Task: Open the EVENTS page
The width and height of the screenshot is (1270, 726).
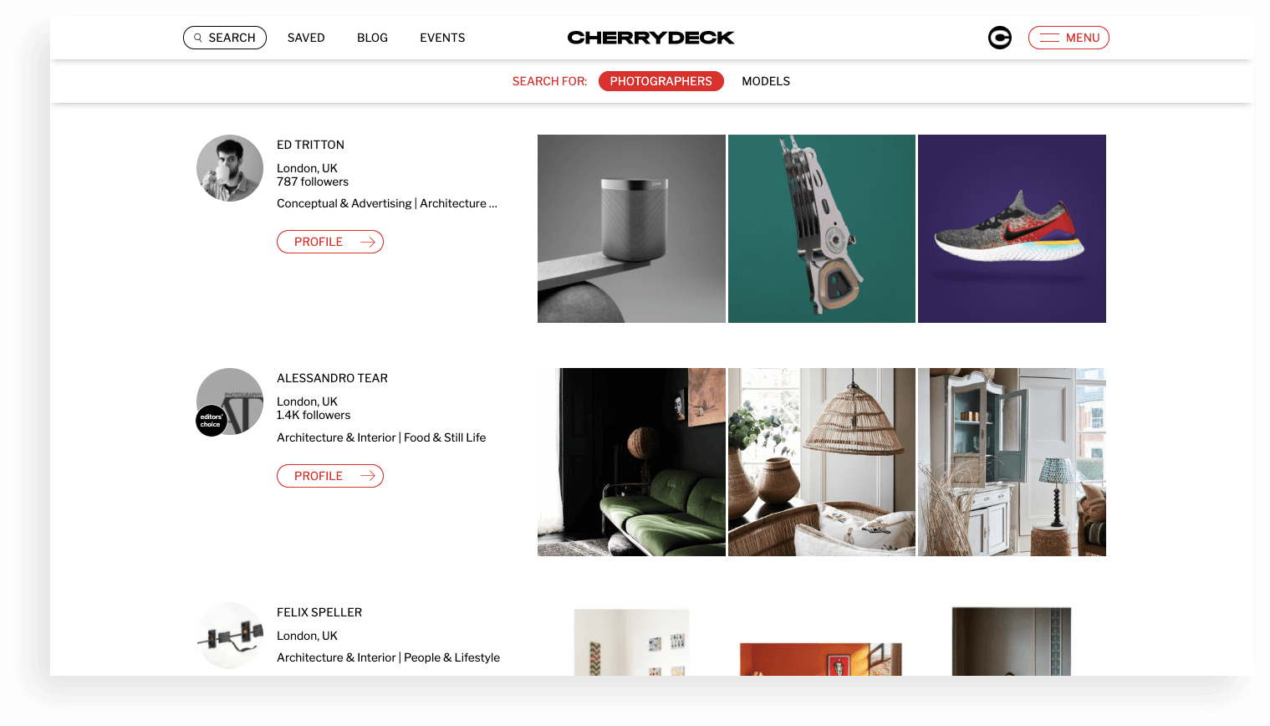Action: pyautogui.click(x=442, y=38)
